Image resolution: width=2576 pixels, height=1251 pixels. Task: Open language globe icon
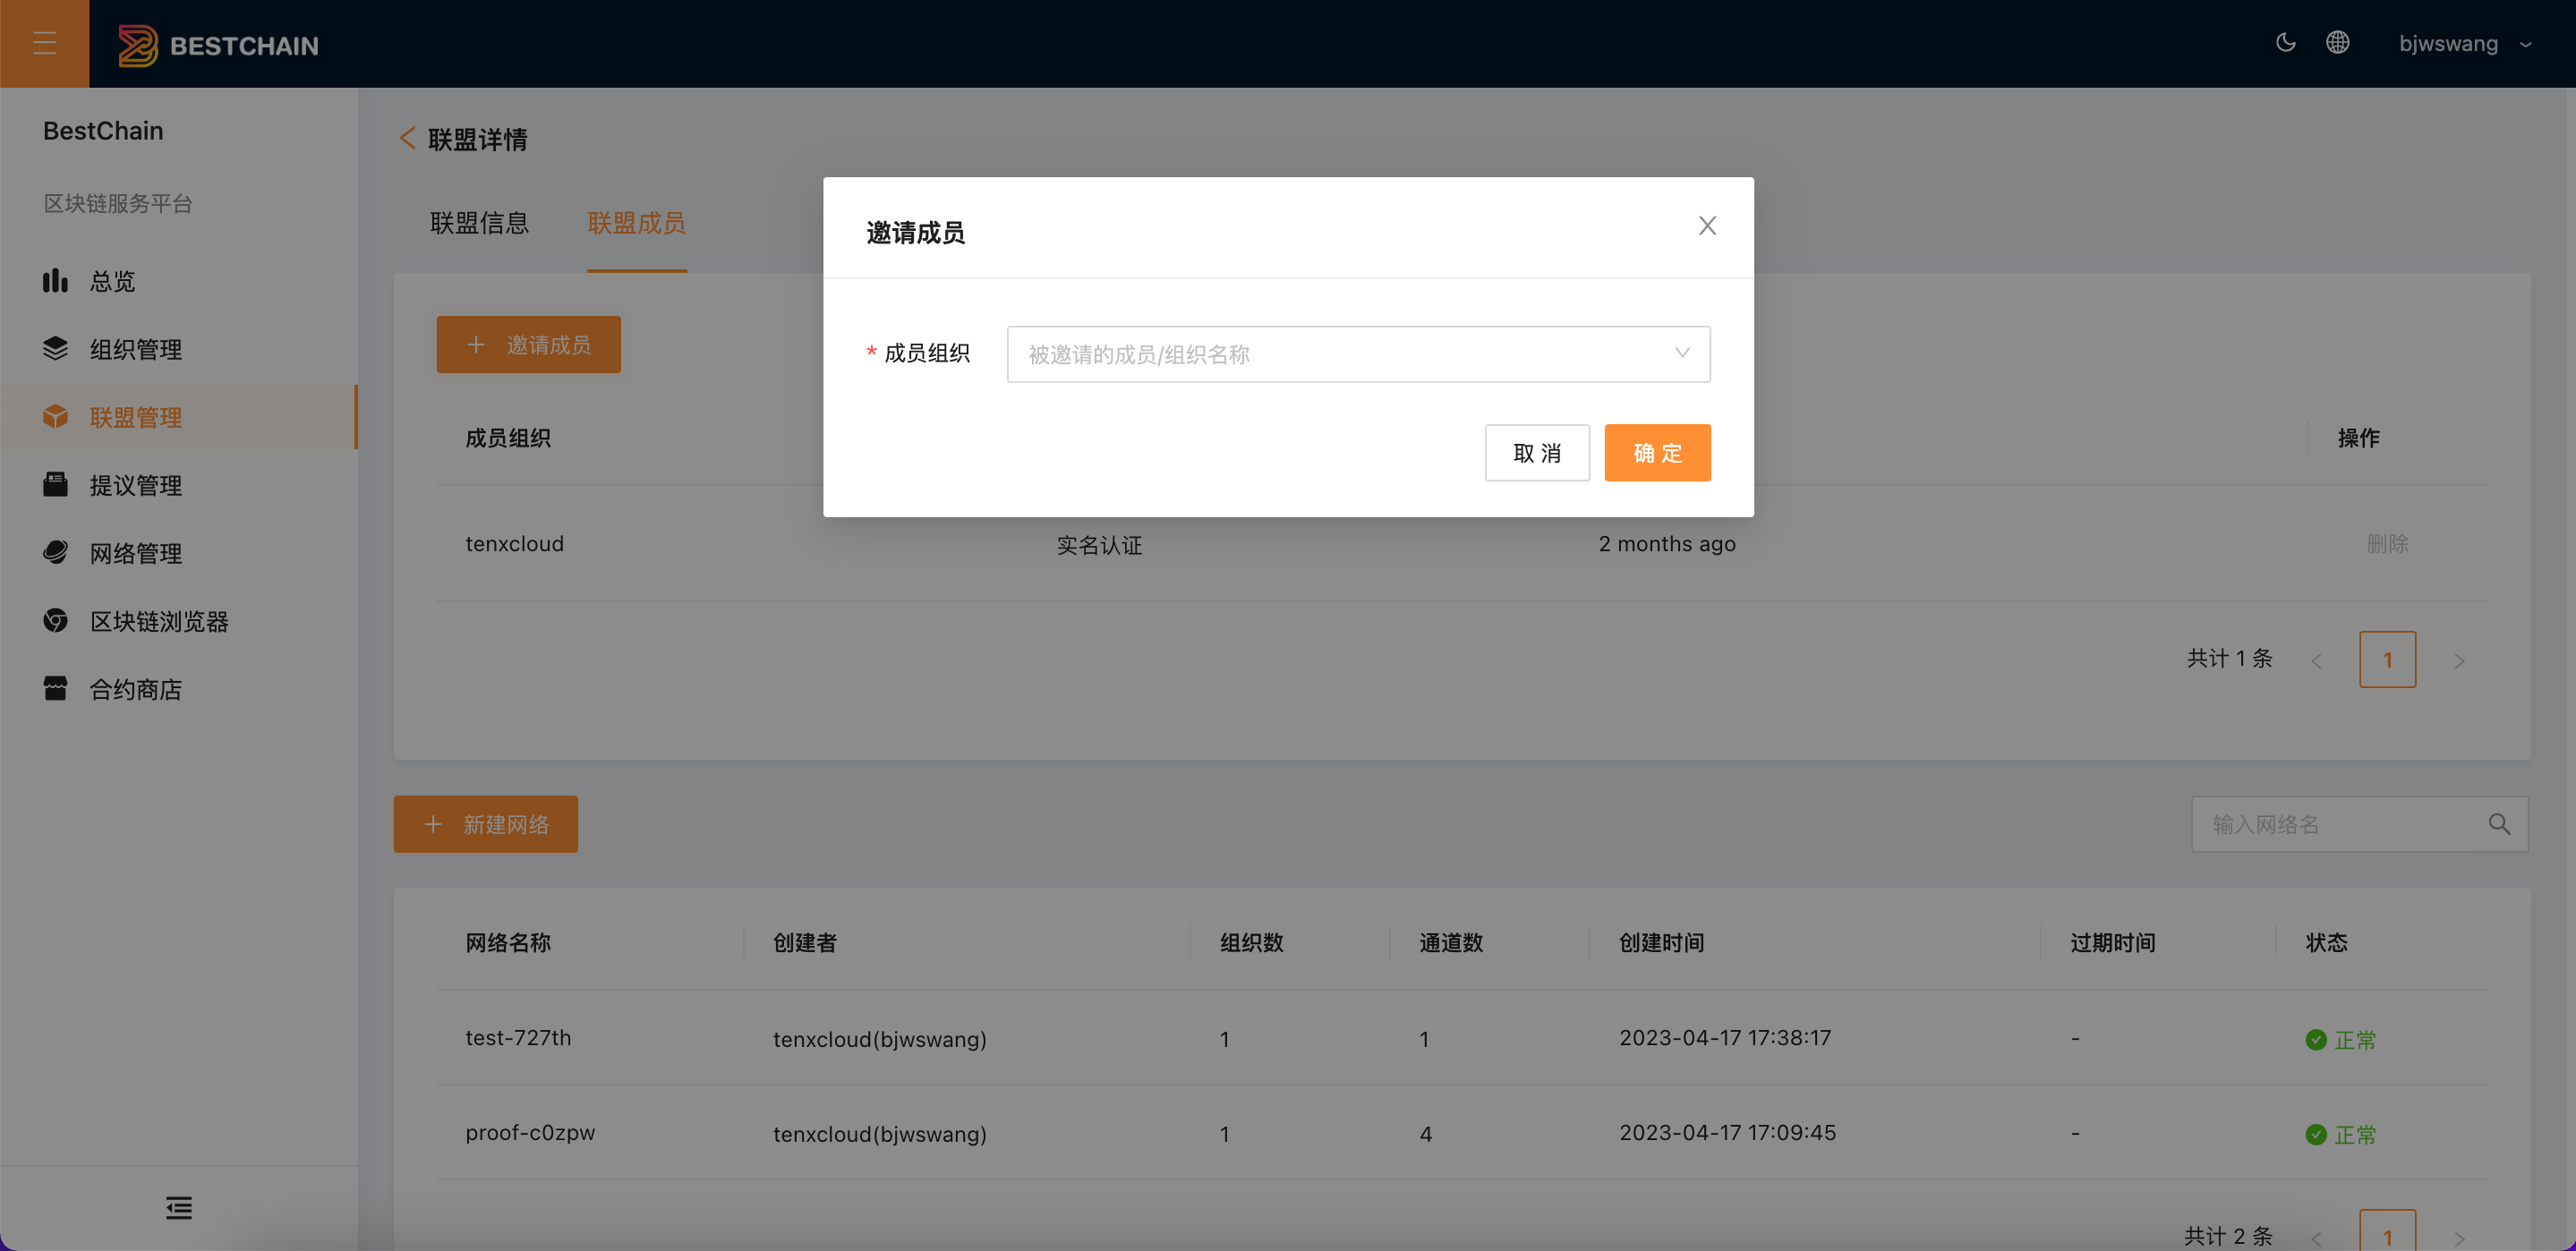2337,43
